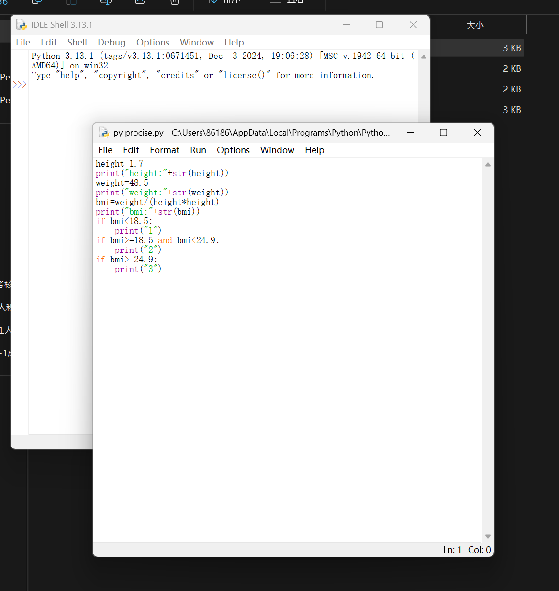Open Options menu in IDLE Shell window
Viewport: 559px width, 591px height.
(x=153, y=42)
